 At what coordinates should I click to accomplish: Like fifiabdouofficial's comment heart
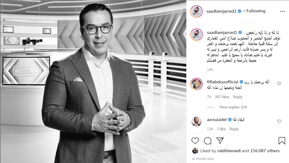click(279, 84)
